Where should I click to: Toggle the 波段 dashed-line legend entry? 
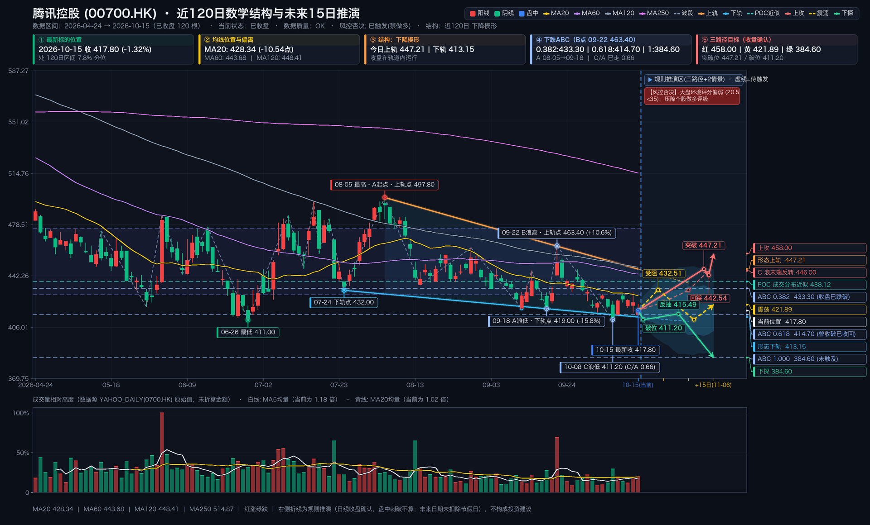click(683, 14)
